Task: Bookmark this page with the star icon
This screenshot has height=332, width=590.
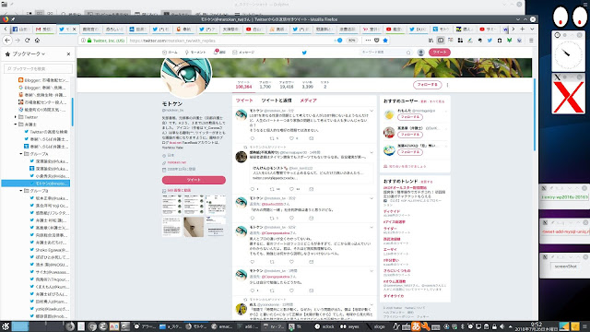Action: [x=385, y=41]
